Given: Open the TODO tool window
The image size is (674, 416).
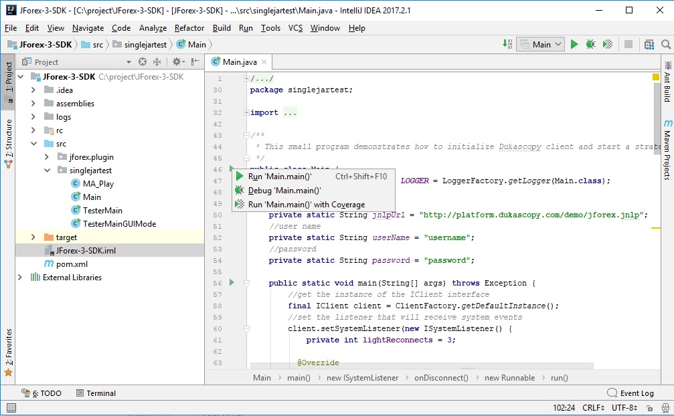Looking at the screenshot, I should pos(41,393).
